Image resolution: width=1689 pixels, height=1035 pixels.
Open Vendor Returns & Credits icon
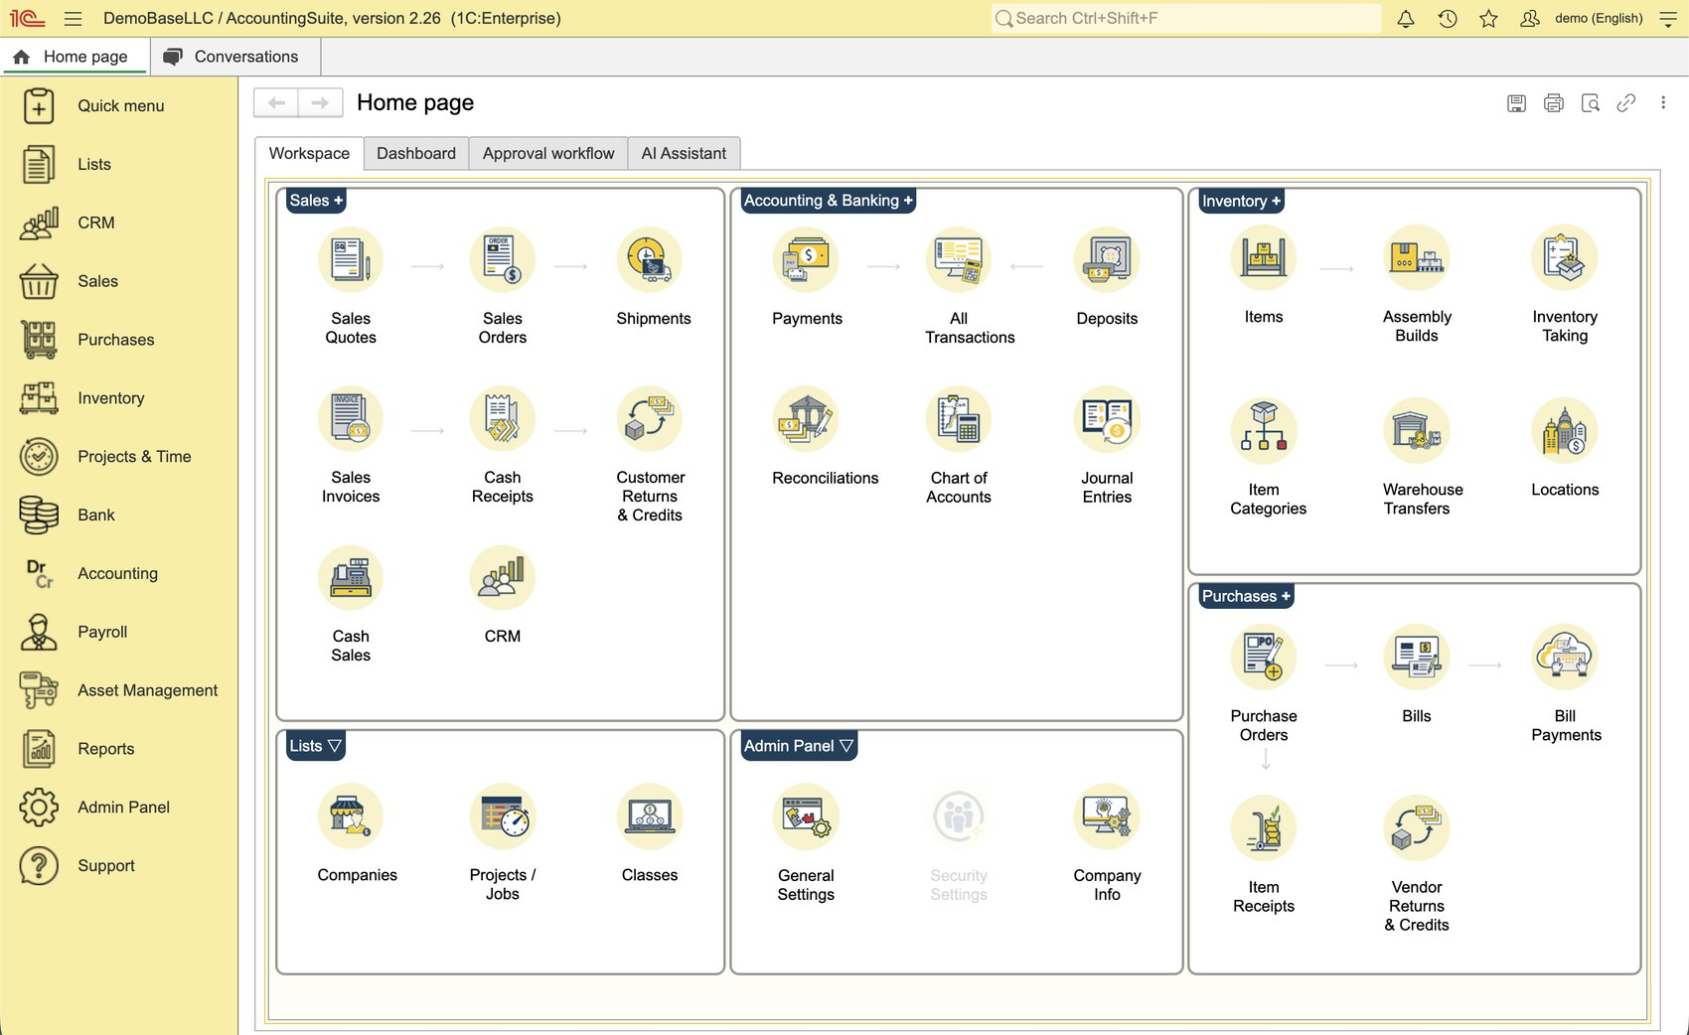click(1417, 828)
